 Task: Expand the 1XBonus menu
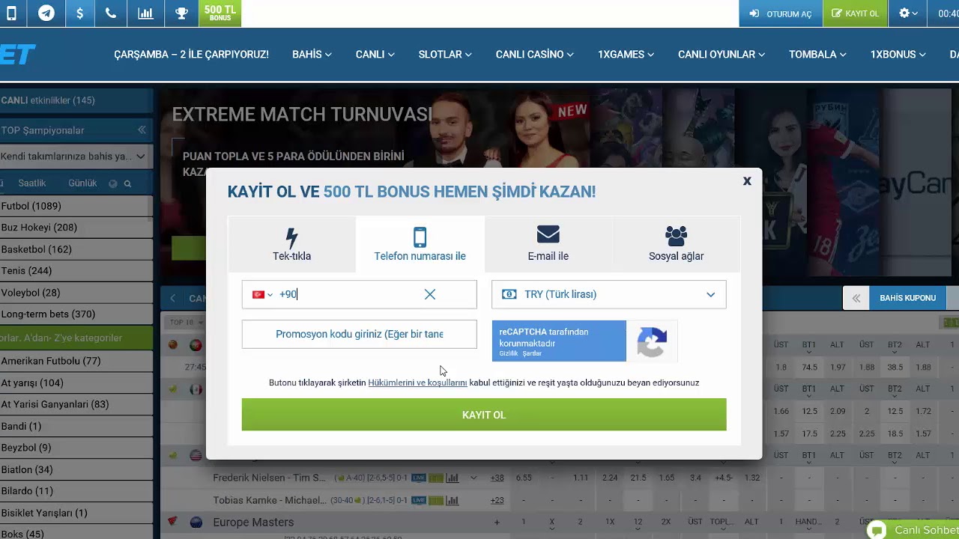898,55
